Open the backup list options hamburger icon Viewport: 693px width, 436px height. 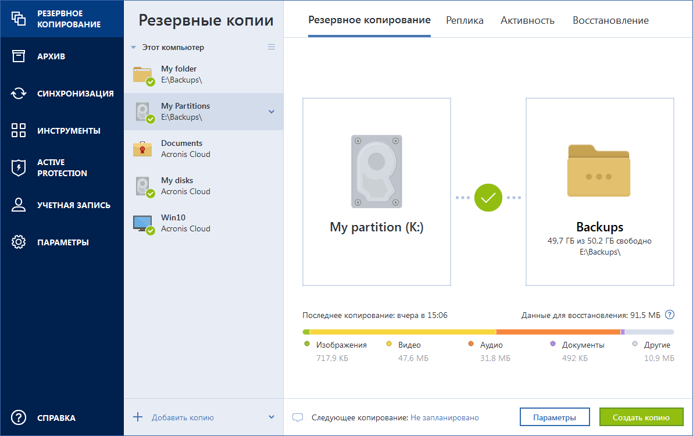(272, 47)
